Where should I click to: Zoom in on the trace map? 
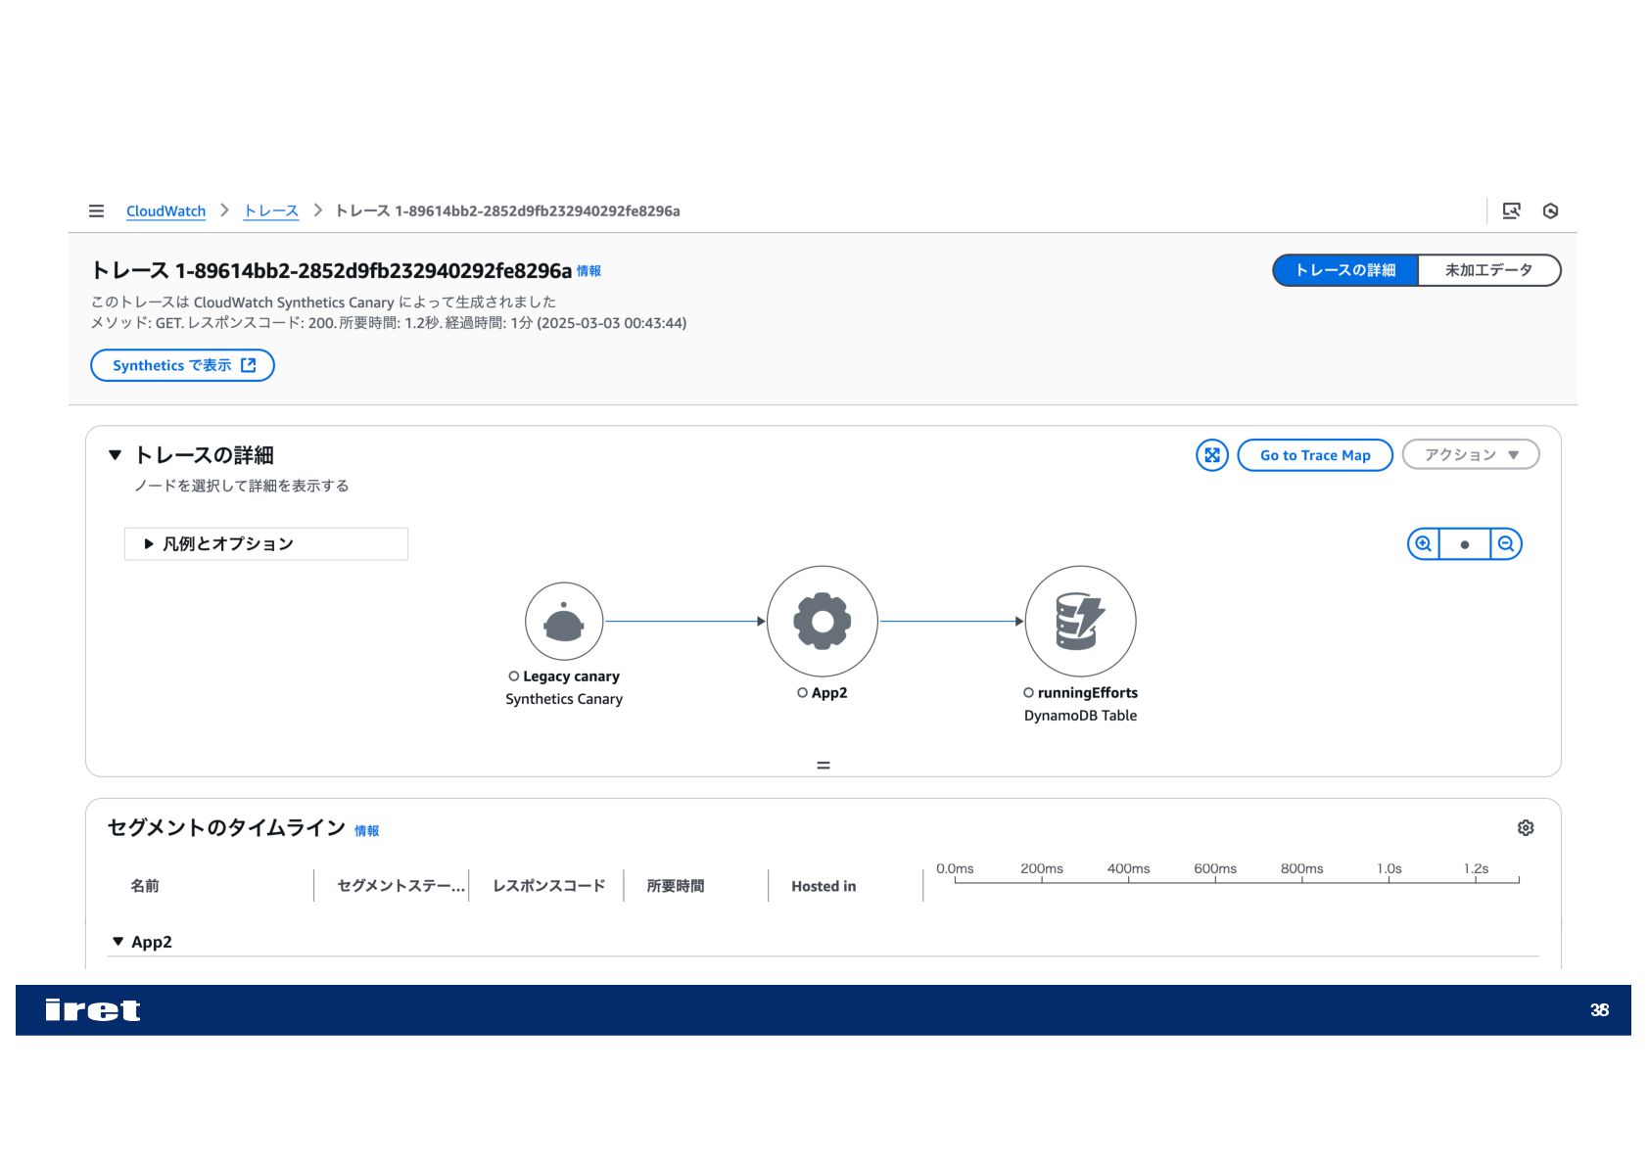[1424, 544]
